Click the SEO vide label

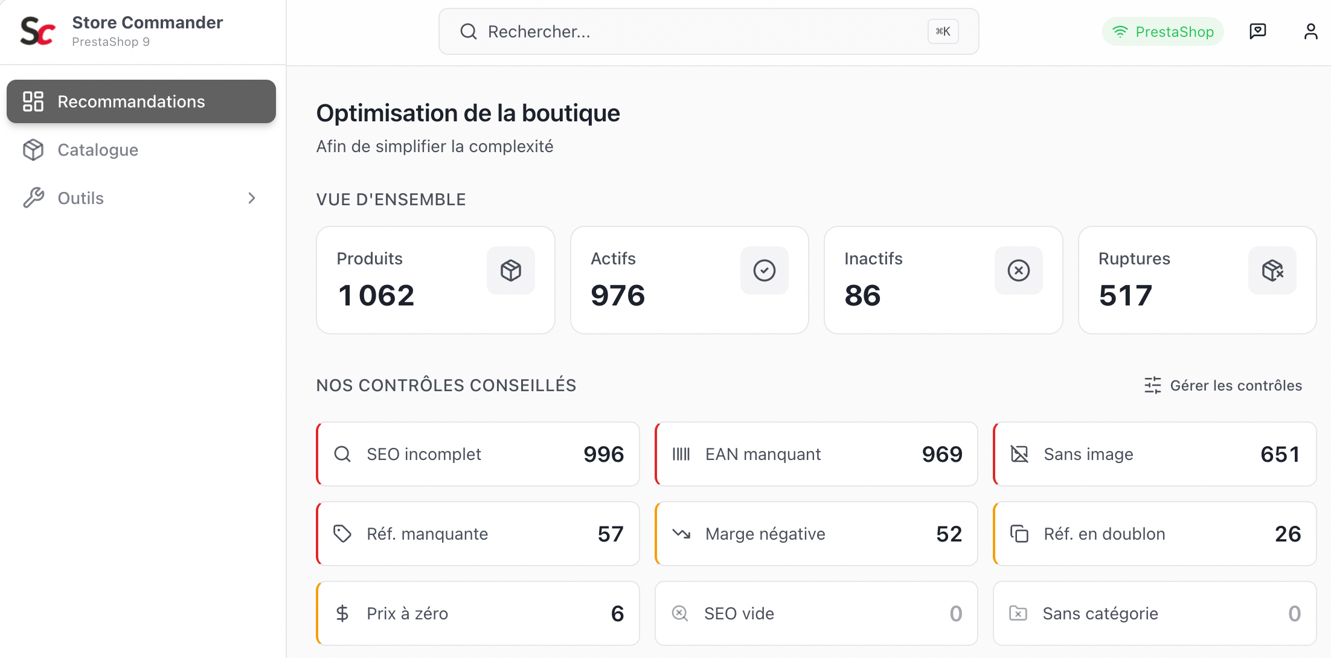[x=739, y=613]
